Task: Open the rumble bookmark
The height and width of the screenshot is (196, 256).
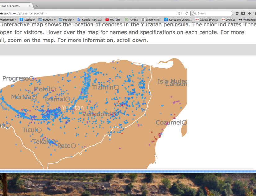Action: (131, 20)
